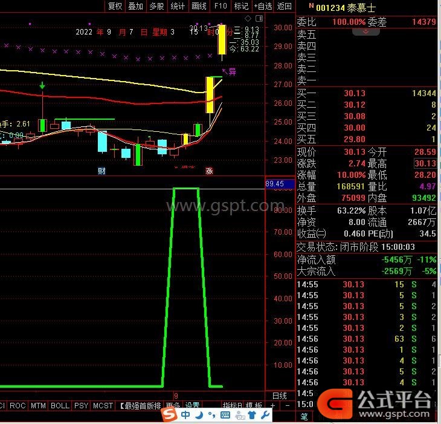Screen dimensions: 441x424
Task: Open the 多股 multi-stock view
Action: point(156,6)
